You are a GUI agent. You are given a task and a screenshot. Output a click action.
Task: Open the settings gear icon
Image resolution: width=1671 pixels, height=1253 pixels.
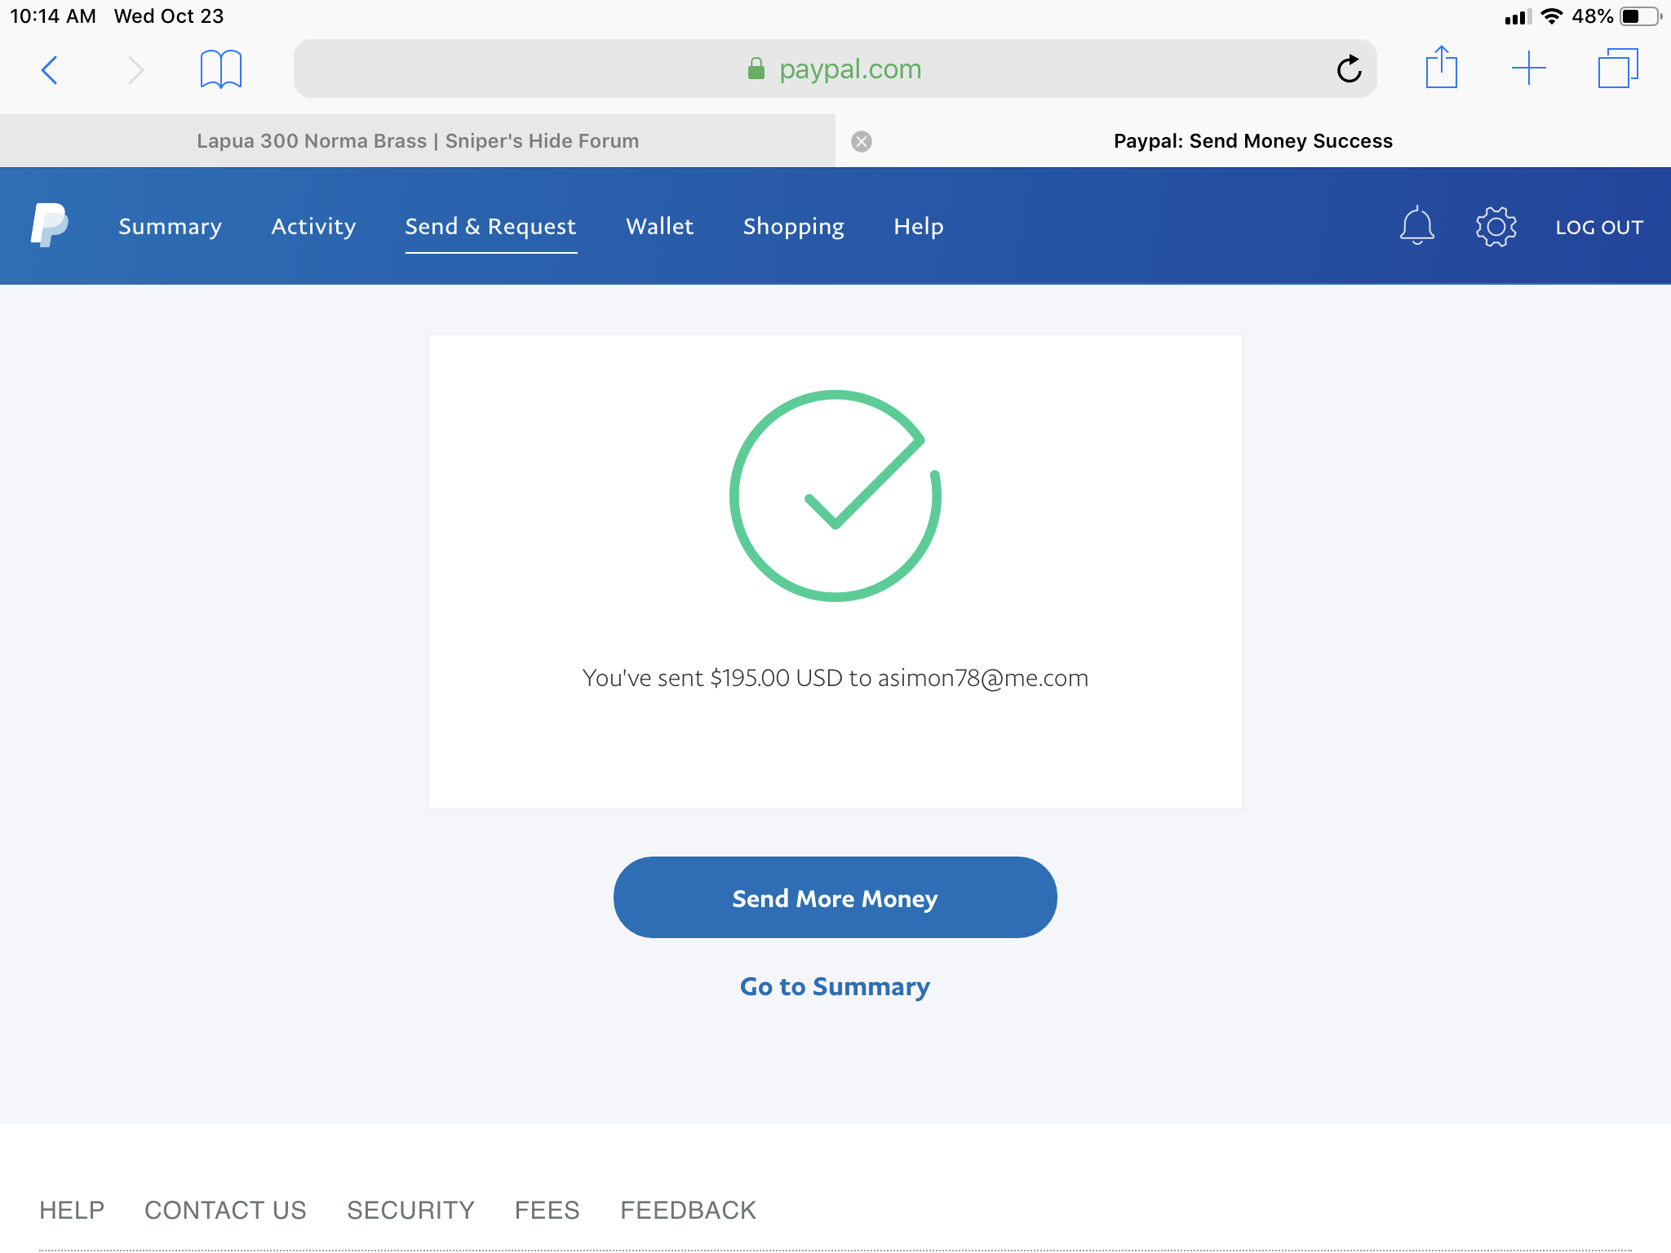pyautogui.click(x=1496, y=227)
